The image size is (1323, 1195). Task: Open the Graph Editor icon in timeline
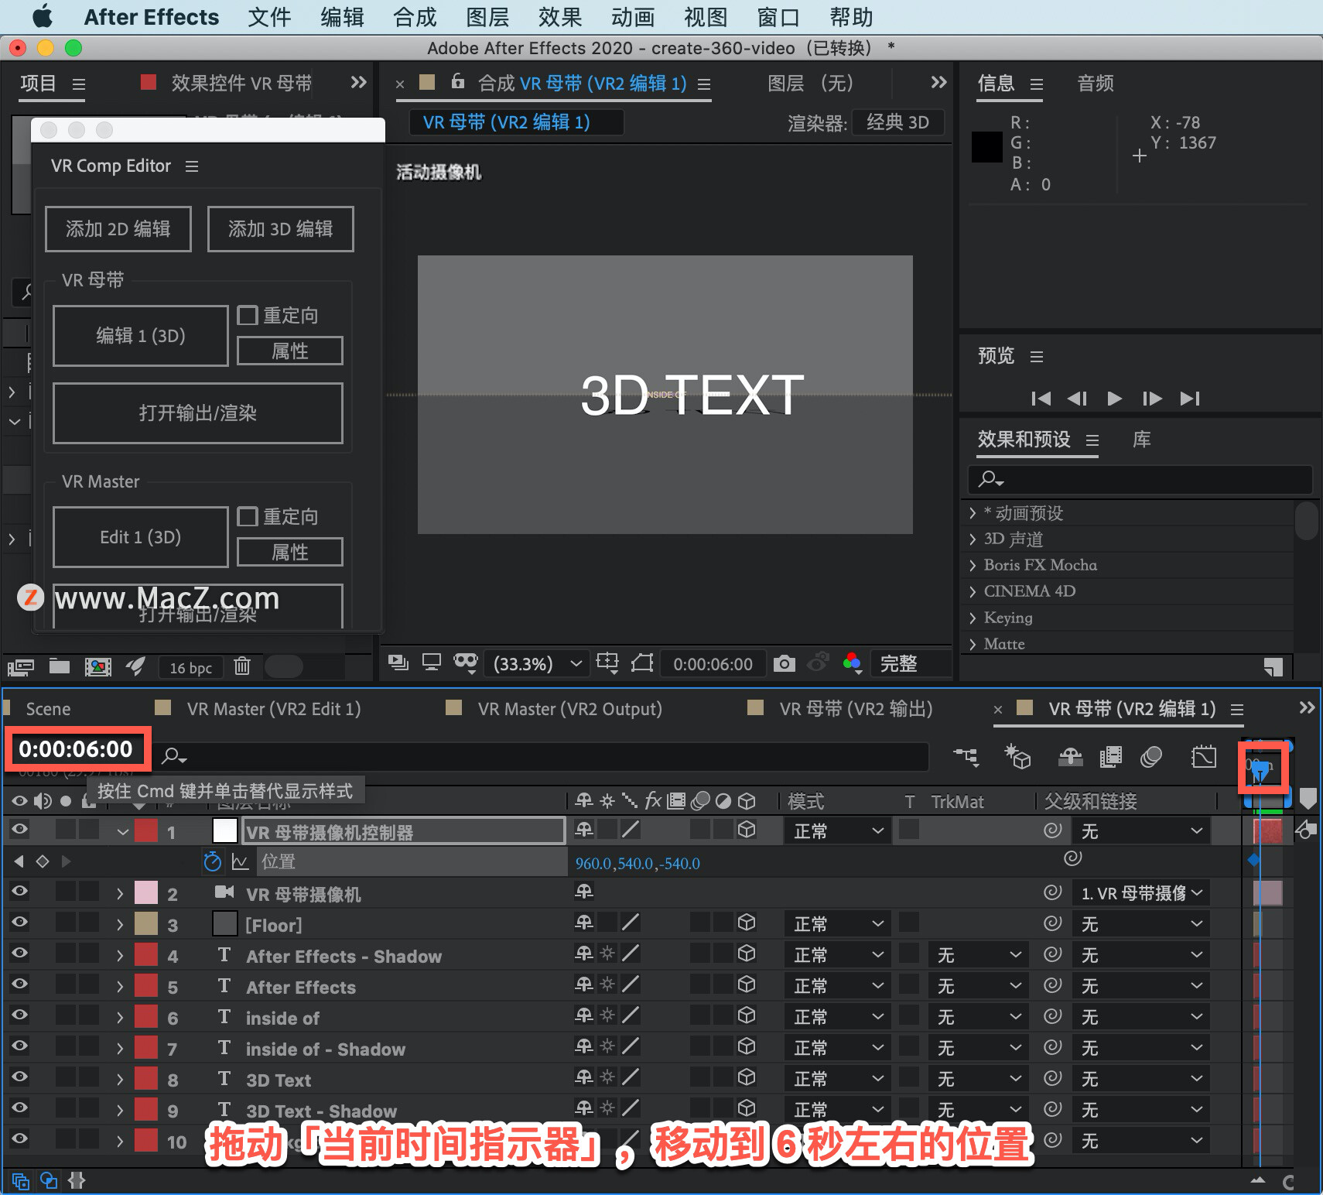pos(1204,756)
